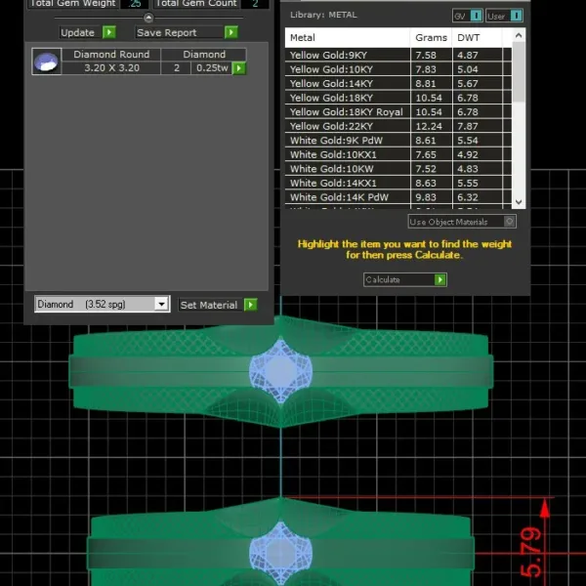Screen dimensions: 586x586
Task: Enable Use Object Materials option
Action: [462, 222]
